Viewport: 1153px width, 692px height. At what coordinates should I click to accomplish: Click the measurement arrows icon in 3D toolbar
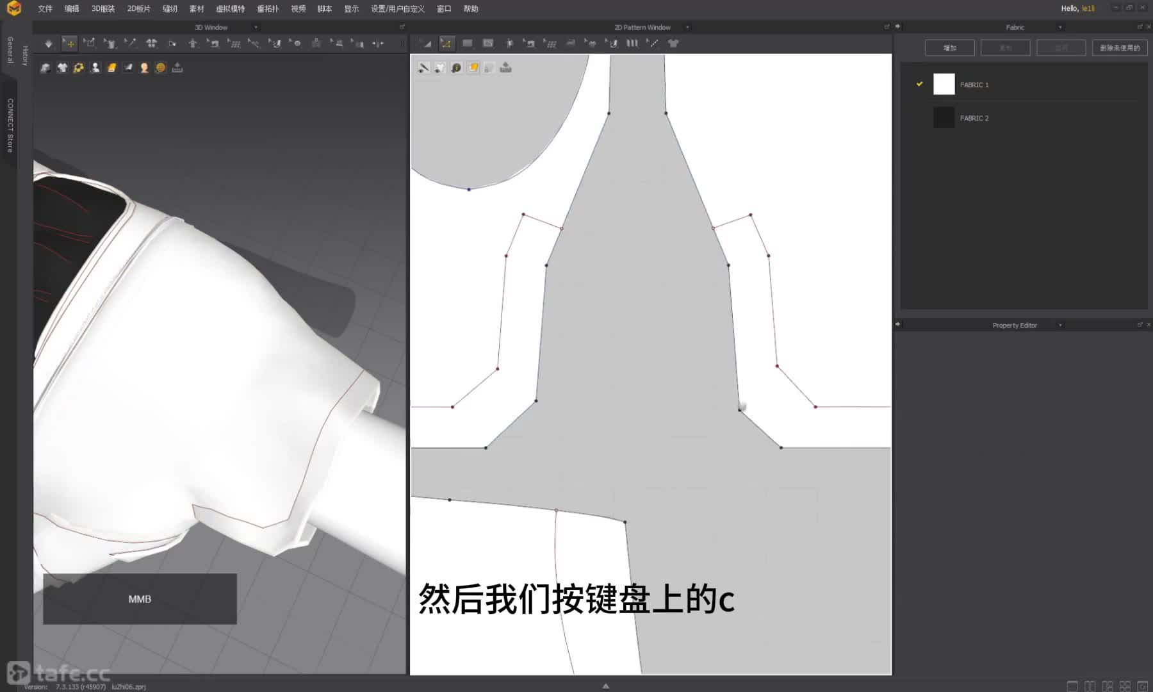coord(378,44)
